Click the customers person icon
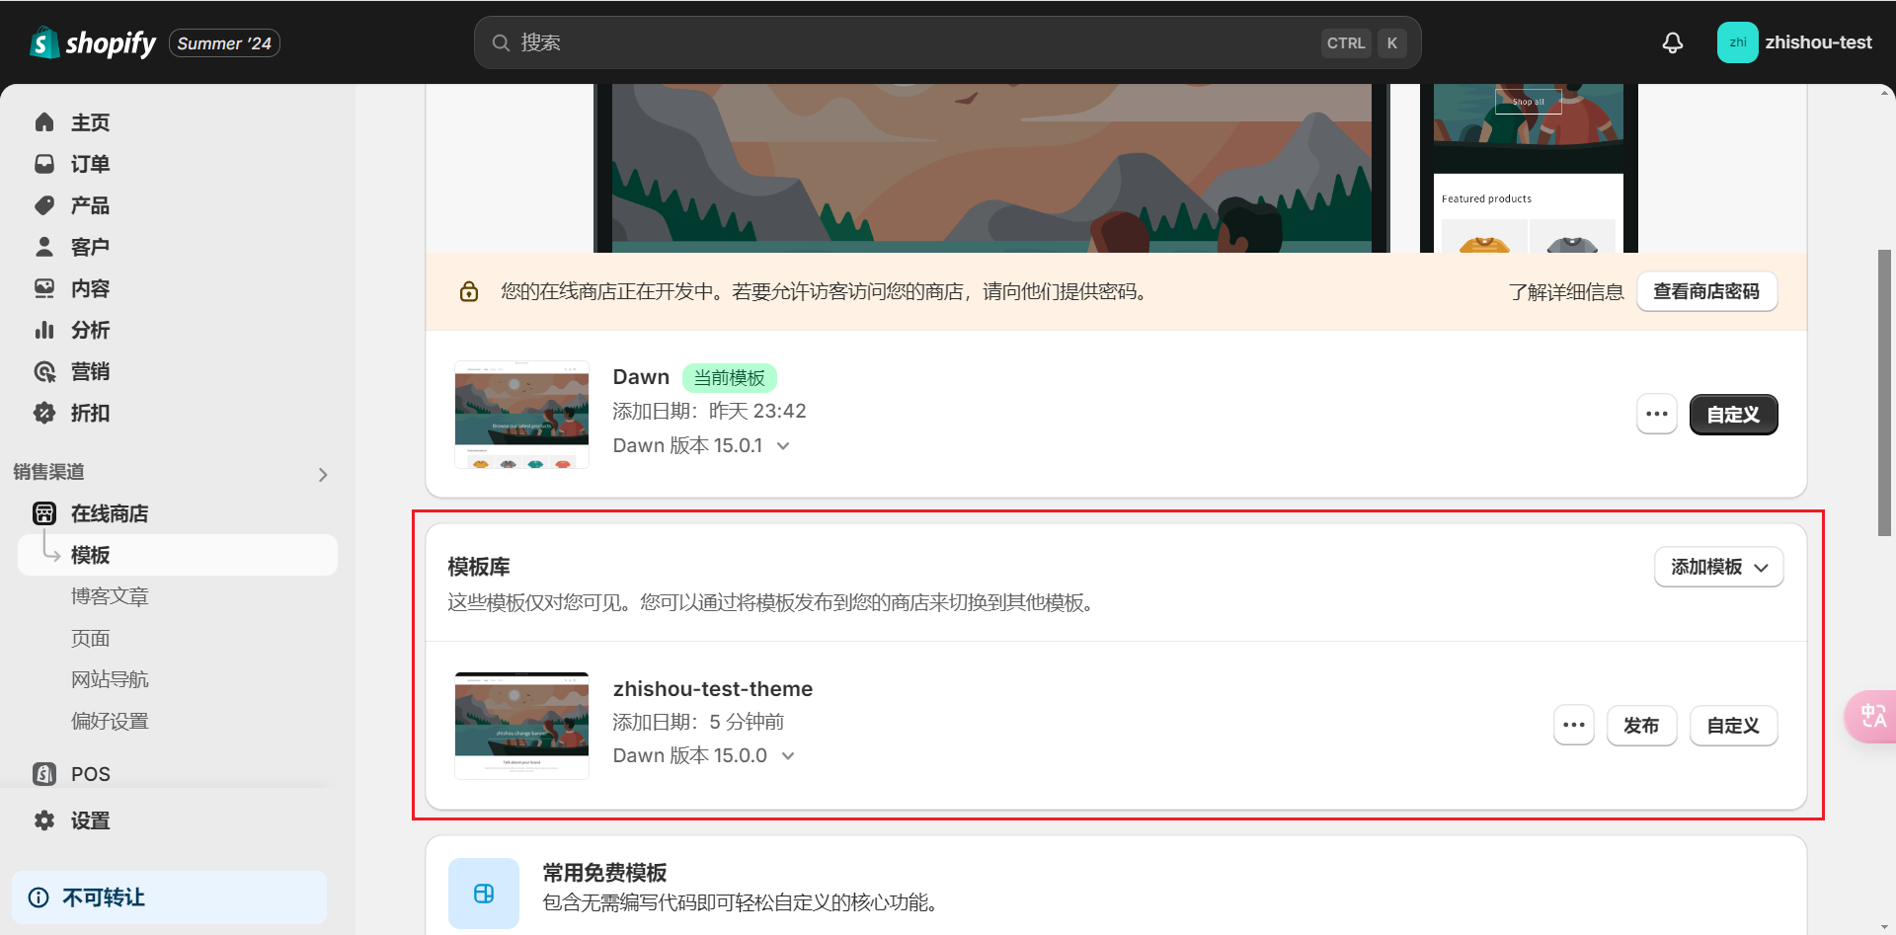The image size is (1896, 935). (44, 247)
